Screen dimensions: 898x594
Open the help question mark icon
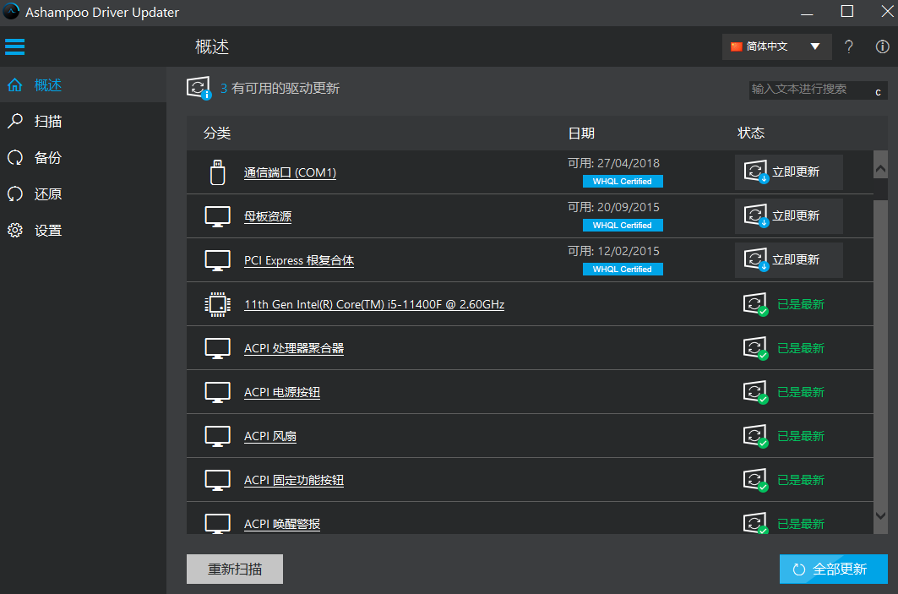pyautogui.click(x=849, y=46)
